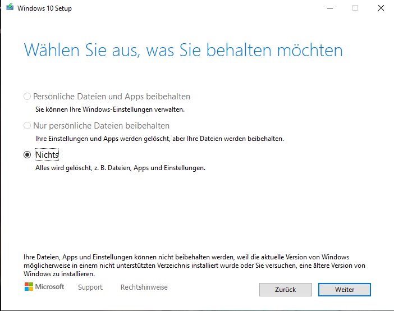
Task: Click the 'Windows 10 Setup' title text
Action: click(44, 8)
